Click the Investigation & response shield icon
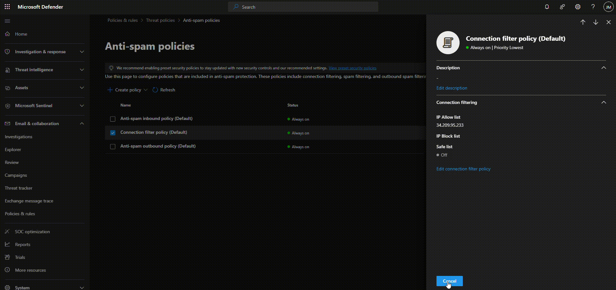Image resolution: width=616 pixels, height=290 pixels. (x=7, y=52)
